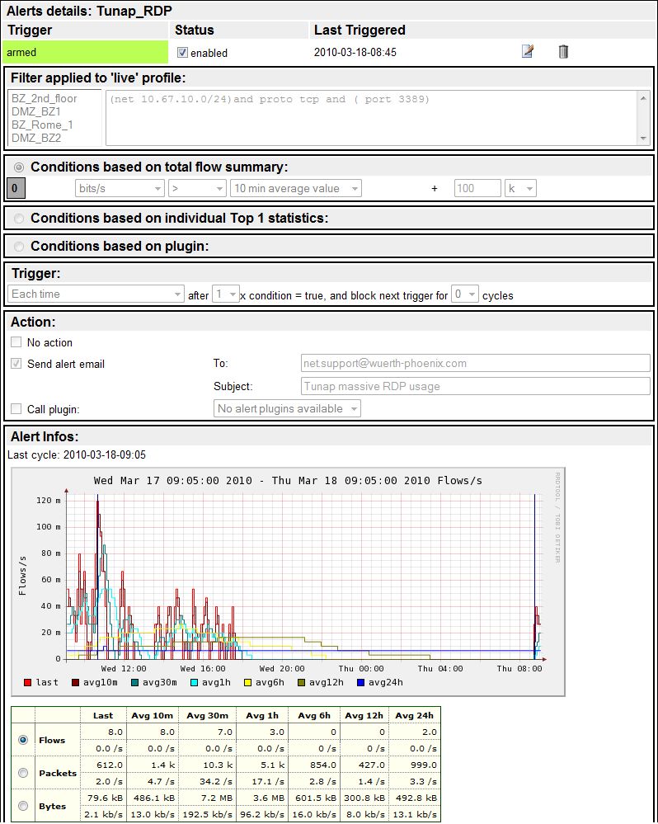This screenshot has height=824, width=658.
Task: Select BZ_Rome_1 in the source list
Action: (42, 125)
